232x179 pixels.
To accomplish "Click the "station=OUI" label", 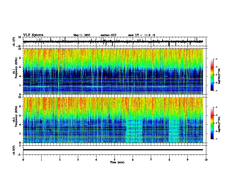I will point(108,35).
